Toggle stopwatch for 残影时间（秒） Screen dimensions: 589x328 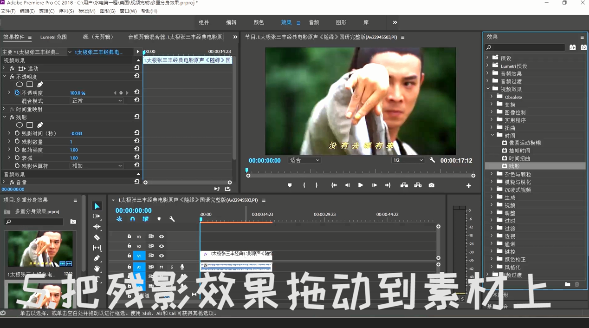[17, 133]
